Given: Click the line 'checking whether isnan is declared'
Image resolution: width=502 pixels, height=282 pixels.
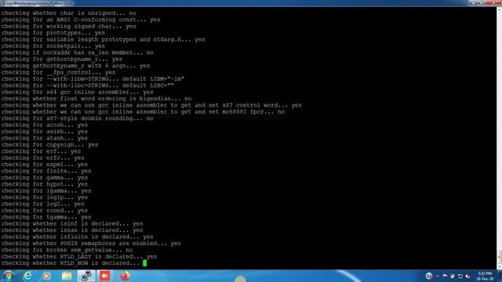Looking at the screenshot, I should (x=72, y=230).
